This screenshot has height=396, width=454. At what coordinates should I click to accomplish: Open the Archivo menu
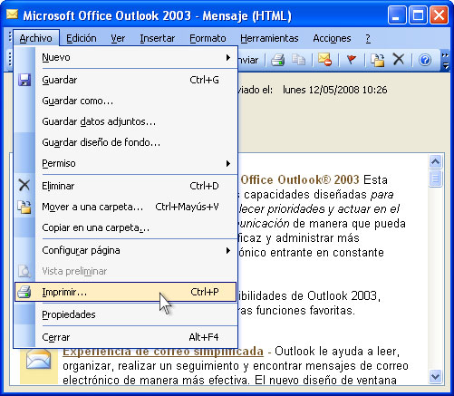(36, 38)
